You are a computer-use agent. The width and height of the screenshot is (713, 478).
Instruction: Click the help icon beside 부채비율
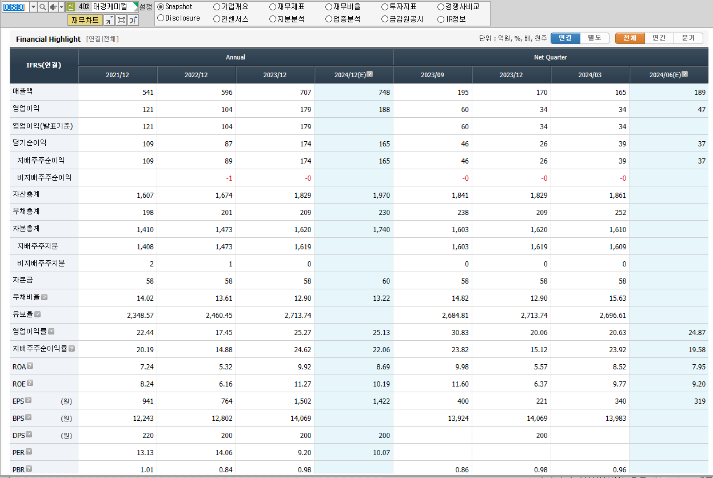44,297
